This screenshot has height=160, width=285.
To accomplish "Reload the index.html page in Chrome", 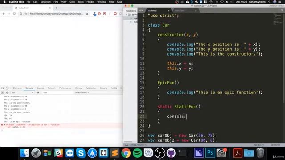I will point(14,14).
